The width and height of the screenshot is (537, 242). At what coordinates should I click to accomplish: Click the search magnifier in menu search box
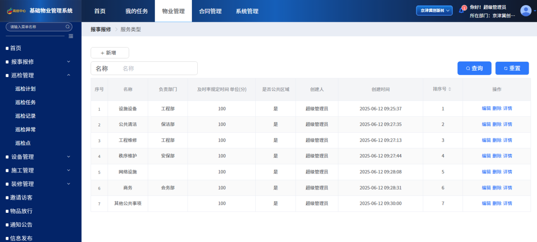[x=67, y=27]
